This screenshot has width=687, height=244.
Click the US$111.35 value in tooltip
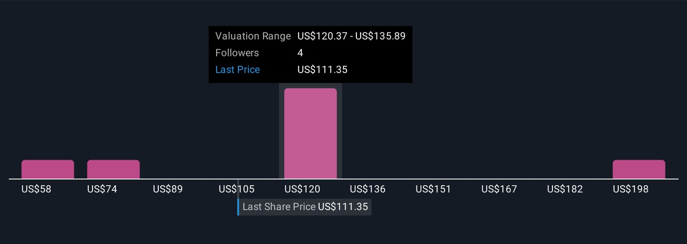click(x=323, y=70)
